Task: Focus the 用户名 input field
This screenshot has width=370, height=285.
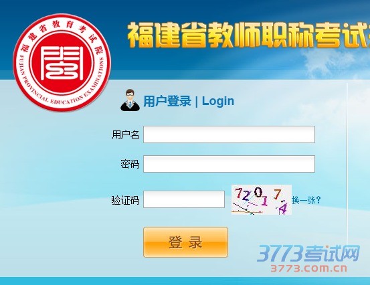Action: (x=229, y=134)
